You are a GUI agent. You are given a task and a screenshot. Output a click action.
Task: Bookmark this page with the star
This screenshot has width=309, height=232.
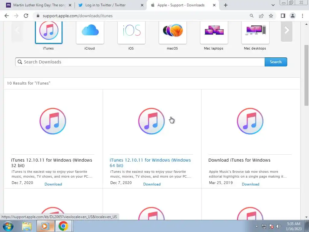(271, 16)
